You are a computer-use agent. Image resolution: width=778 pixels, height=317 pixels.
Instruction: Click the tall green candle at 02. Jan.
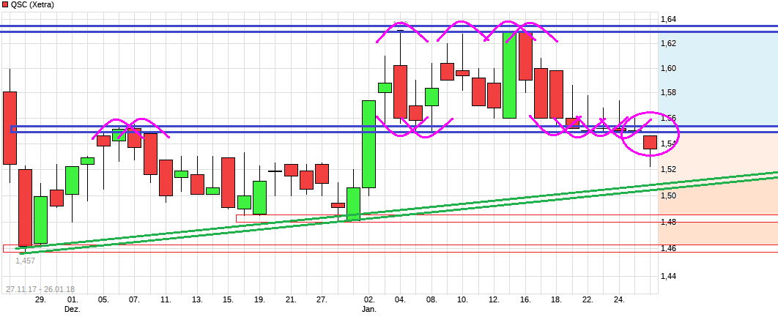[369, 143]
